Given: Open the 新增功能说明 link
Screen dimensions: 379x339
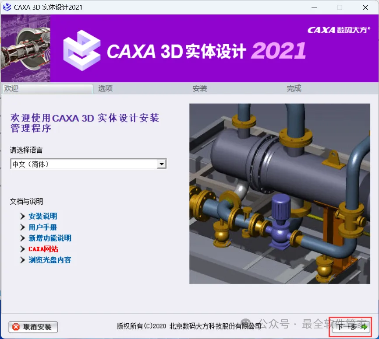Looking at the screenshot, I should [x=50, y=238].
